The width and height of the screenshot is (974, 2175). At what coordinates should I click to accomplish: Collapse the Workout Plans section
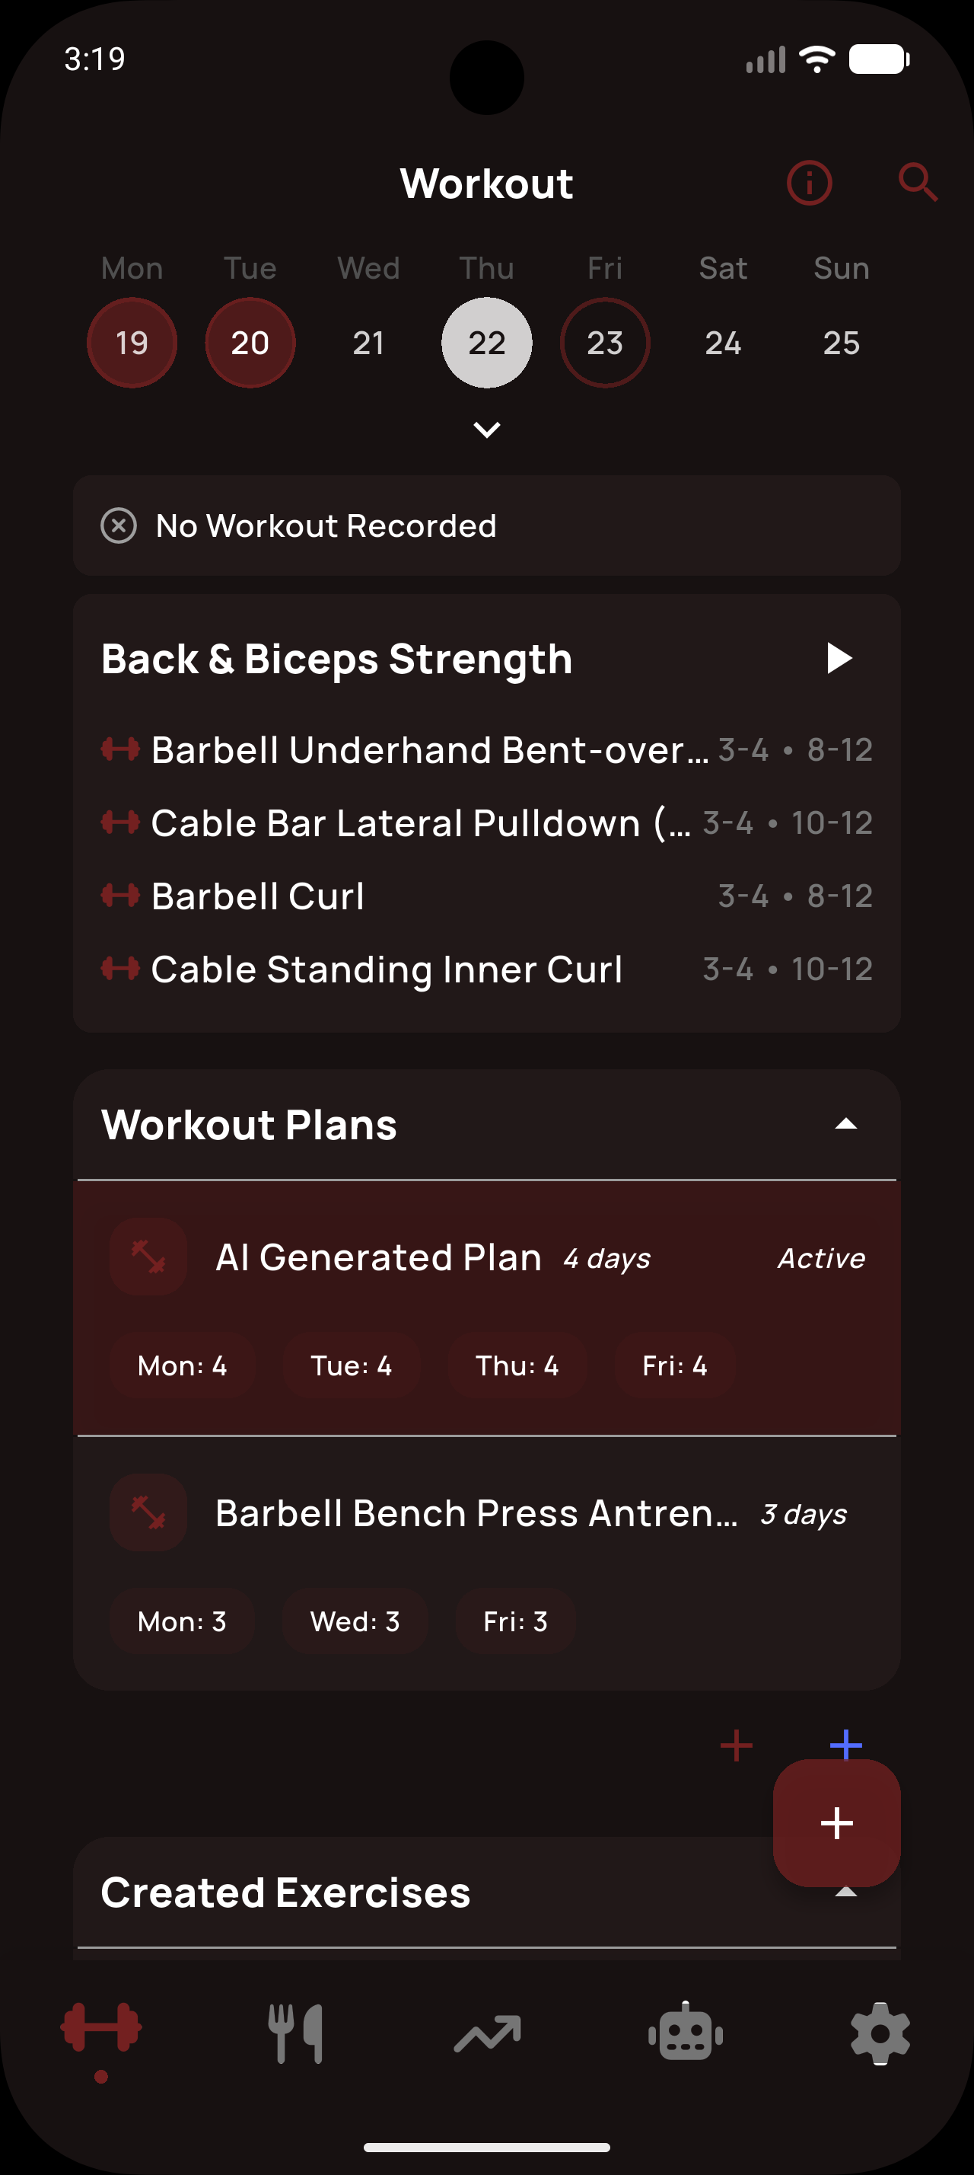848,1123
